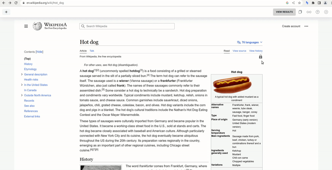Hide the Contents sidebar

pos(39,52)
